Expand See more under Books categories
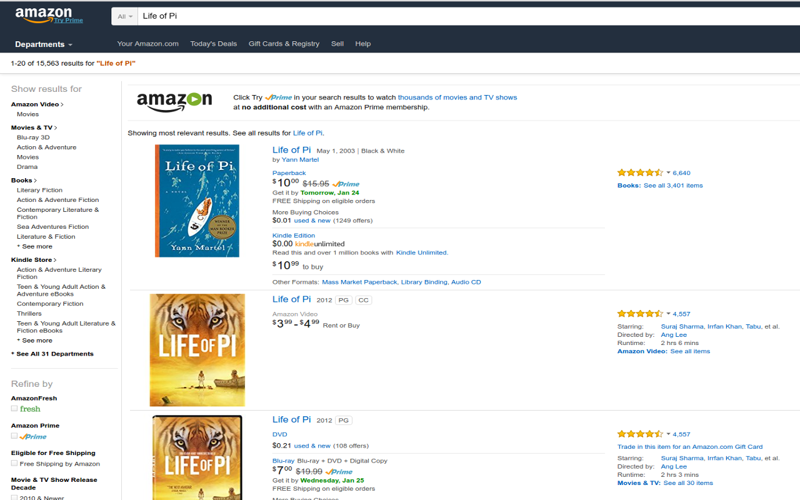This screenshot has height=500, width=800. [x=37, y=246]
